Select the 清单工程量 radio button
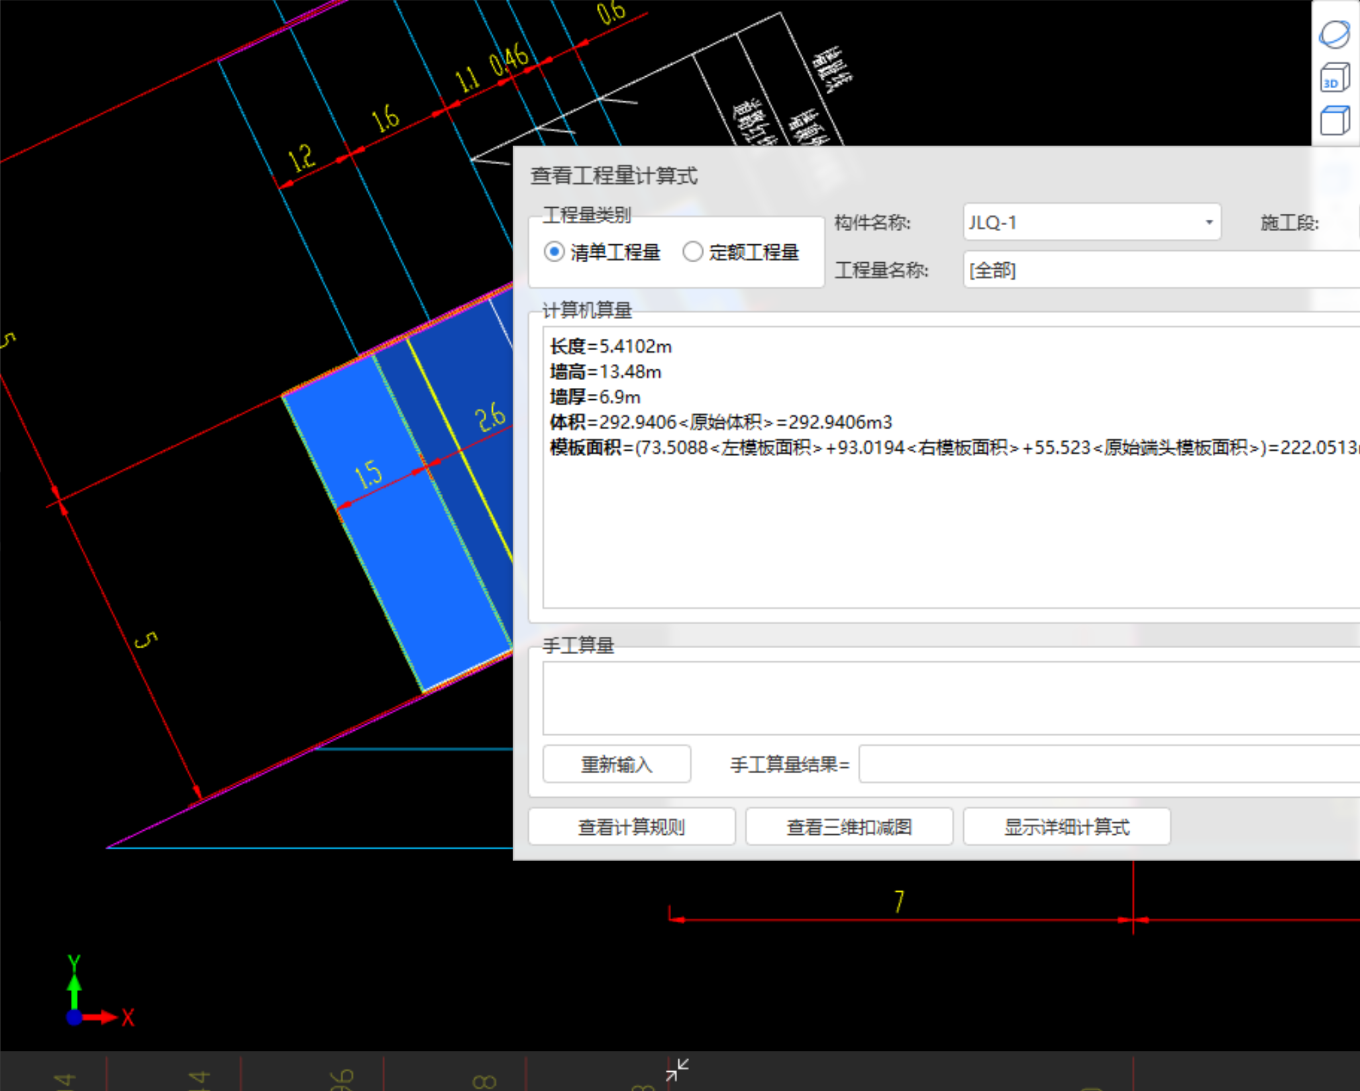This screenshot has height=1091, width=1360. (554, 252)
